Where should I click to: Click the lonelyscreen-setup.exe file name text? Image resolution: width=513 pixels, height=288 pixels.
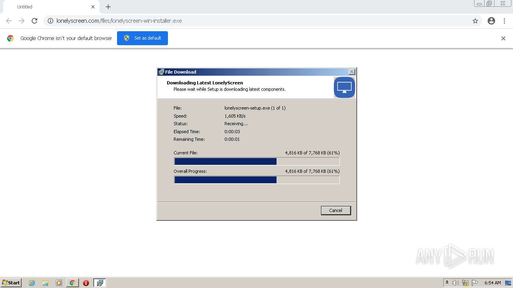tap(255, 108)
